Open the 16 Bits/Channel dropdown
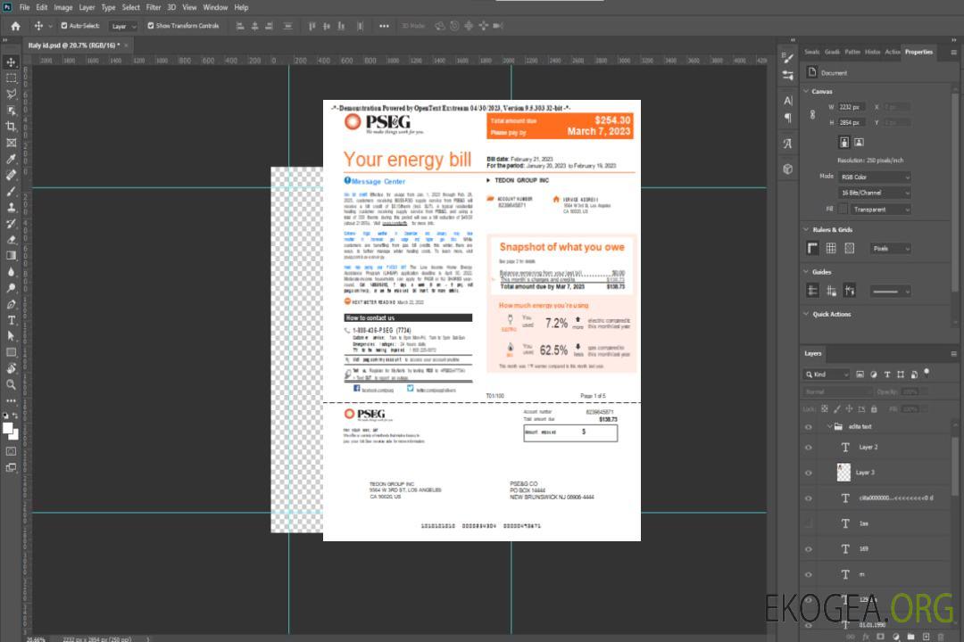 (x=875, y=193)
